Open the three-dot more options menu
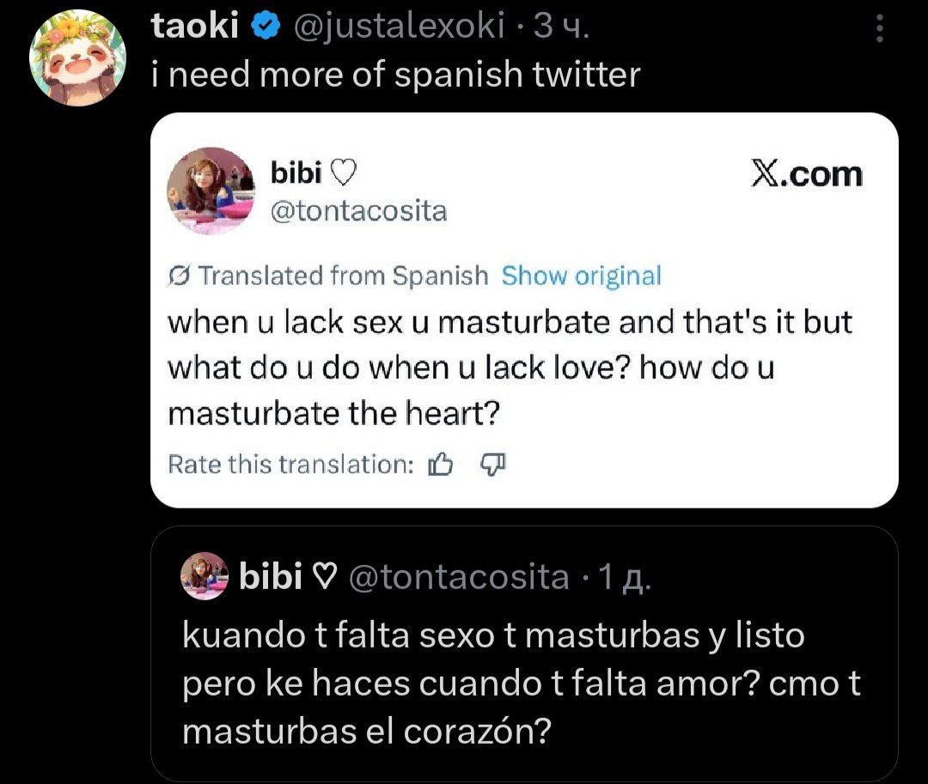 878,31
